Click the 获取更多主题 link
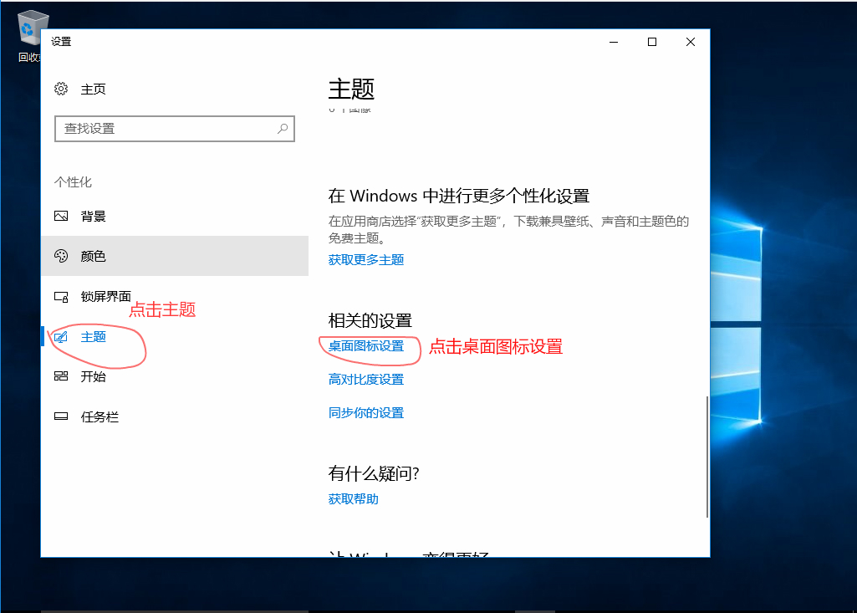857x613 pixels. [x=365, y=260]
